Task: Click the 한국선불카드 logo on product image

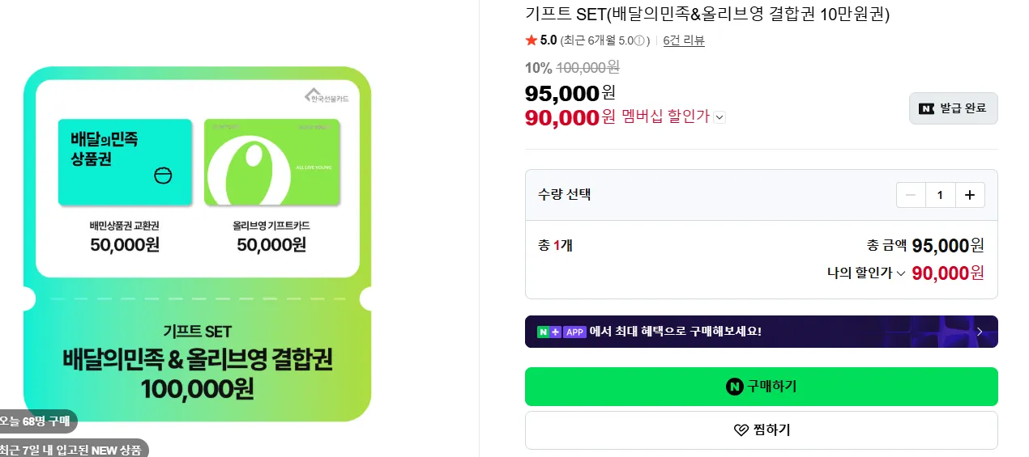Action: pos(326,96)
